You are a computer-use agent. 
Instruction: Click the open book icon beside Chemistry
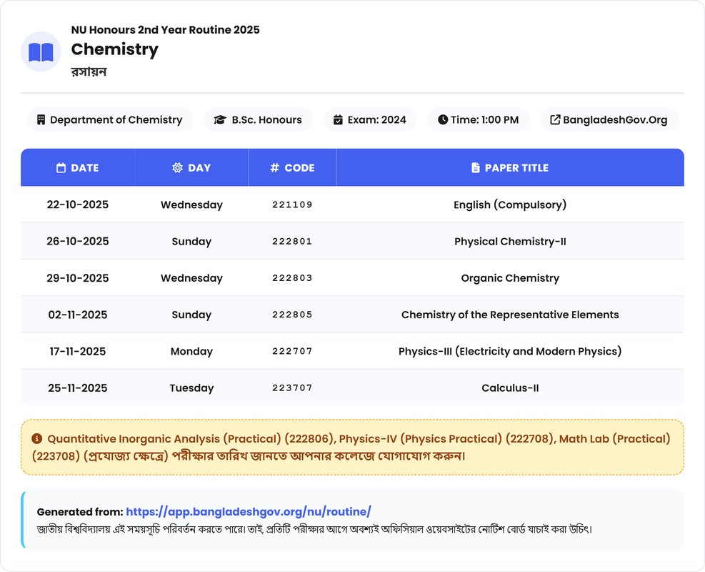pos(41,52)
